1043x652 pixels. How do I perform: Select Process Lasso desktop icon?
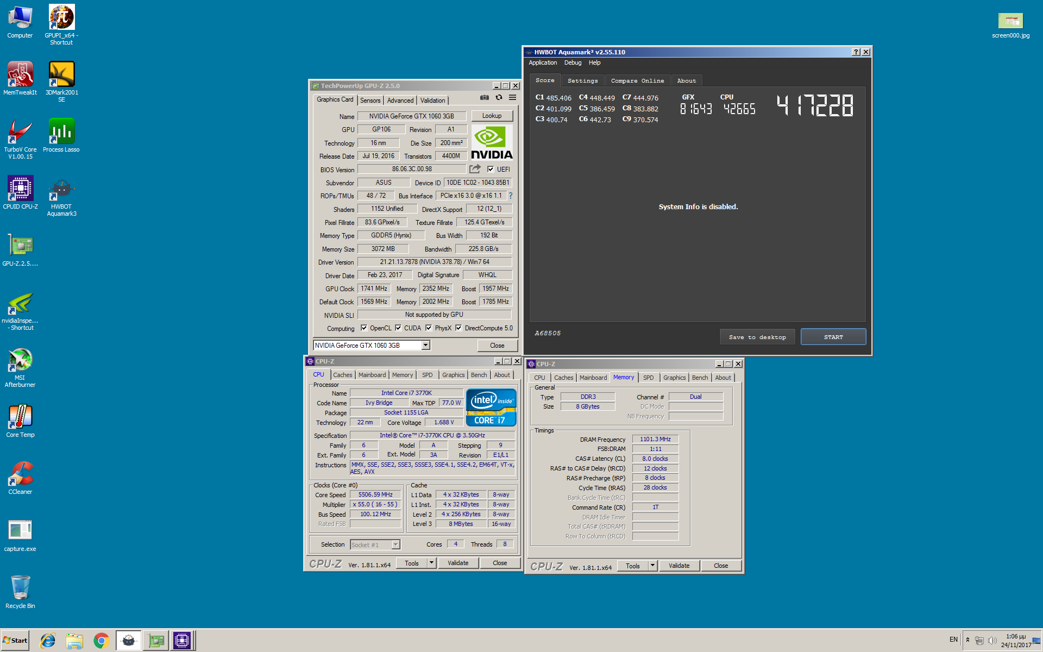point(61,136)
